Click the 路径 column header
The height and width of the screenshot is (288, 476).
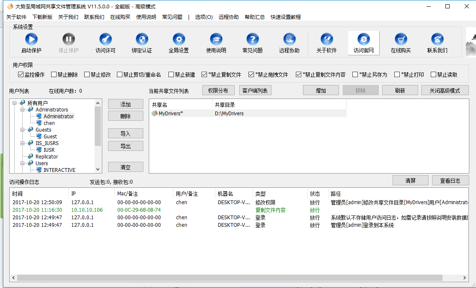coord(398,194)
